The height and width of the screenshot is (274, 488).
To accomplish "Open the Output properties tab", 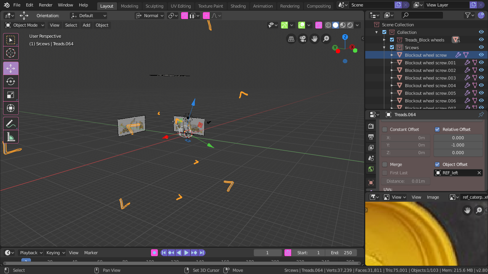I will [x=371, y=137].
